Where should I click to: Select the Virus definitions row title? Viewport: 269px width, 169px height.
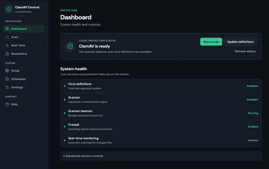tap(80, 84)
